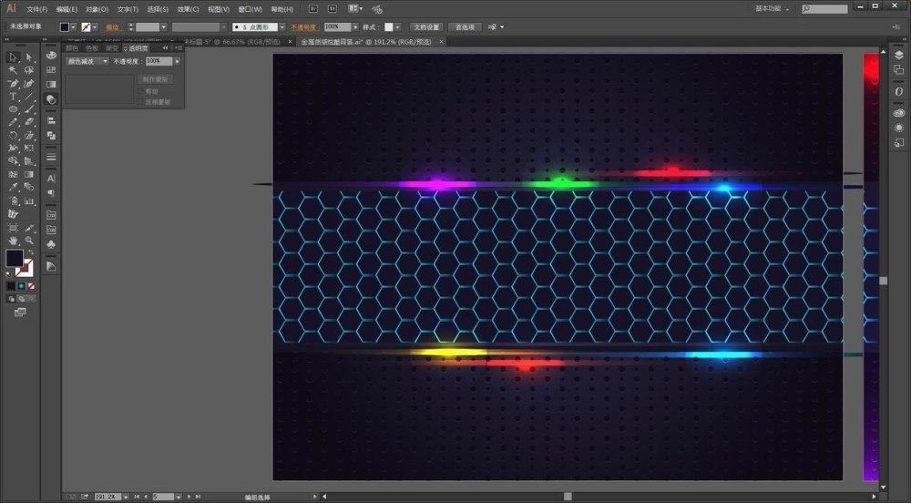Select the Direct Selection tool
The image size is (911, 503).
[x=29, y=57]
